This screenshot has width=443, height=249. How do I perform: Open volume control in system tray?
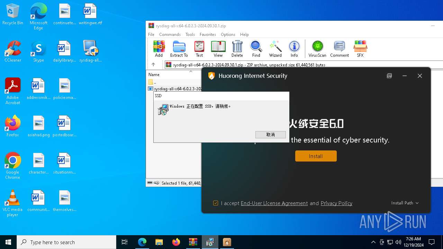(x=398, y=242)
